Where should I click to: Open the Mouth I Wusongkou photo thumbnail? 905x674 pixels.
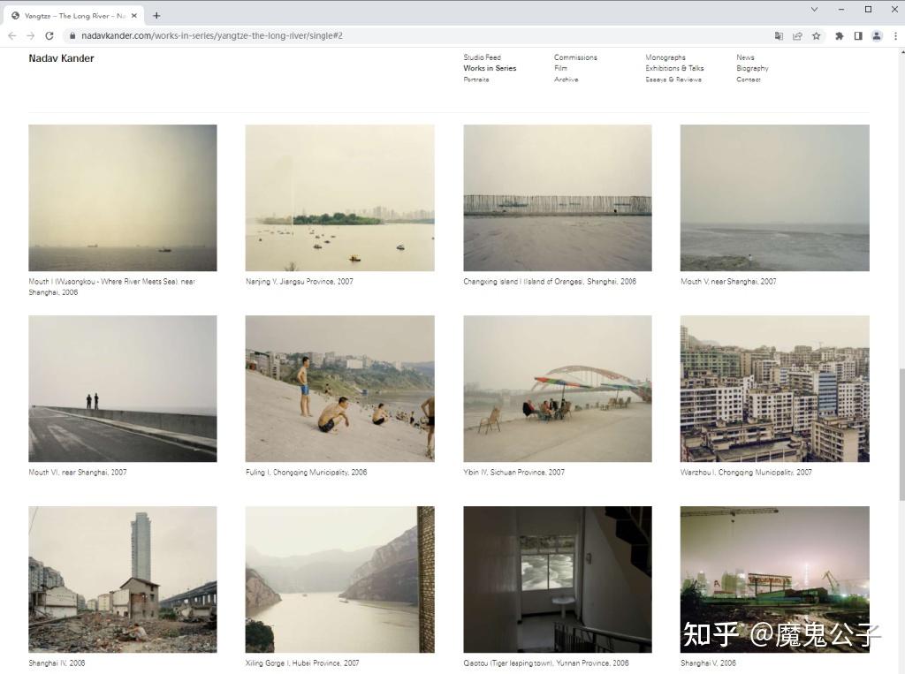[123, 198]
